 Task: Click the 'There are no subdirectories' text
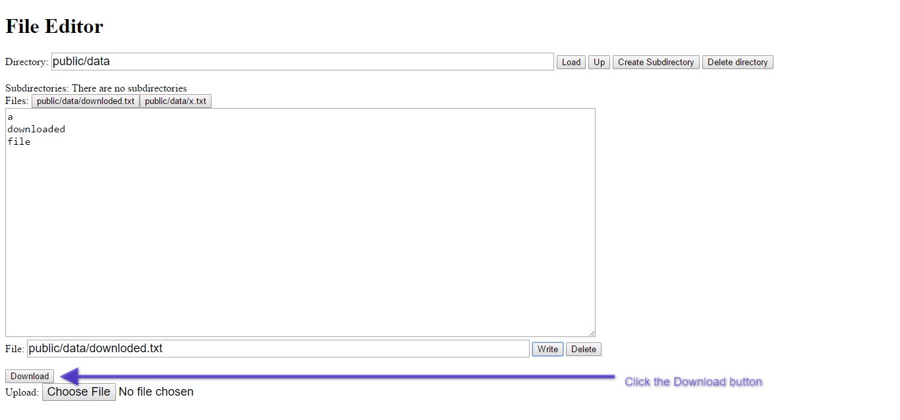tap(129, 88)
